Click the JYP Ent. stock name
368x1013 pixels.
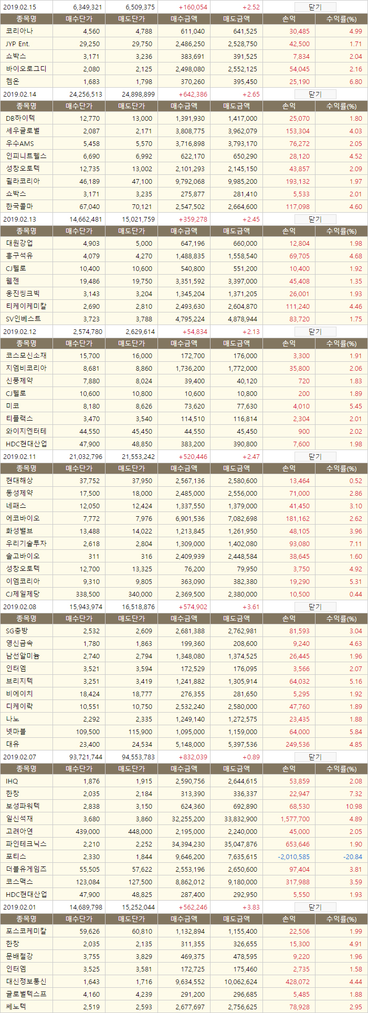point(18,44)
